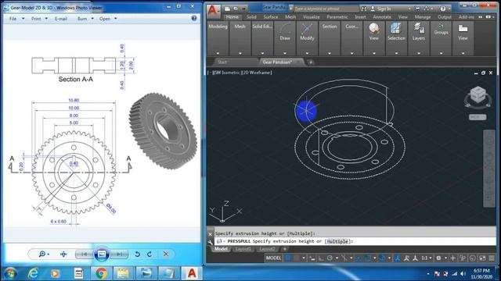Click workspace switching gear in status bar
The image size is (501, 281).
[438, 258]
